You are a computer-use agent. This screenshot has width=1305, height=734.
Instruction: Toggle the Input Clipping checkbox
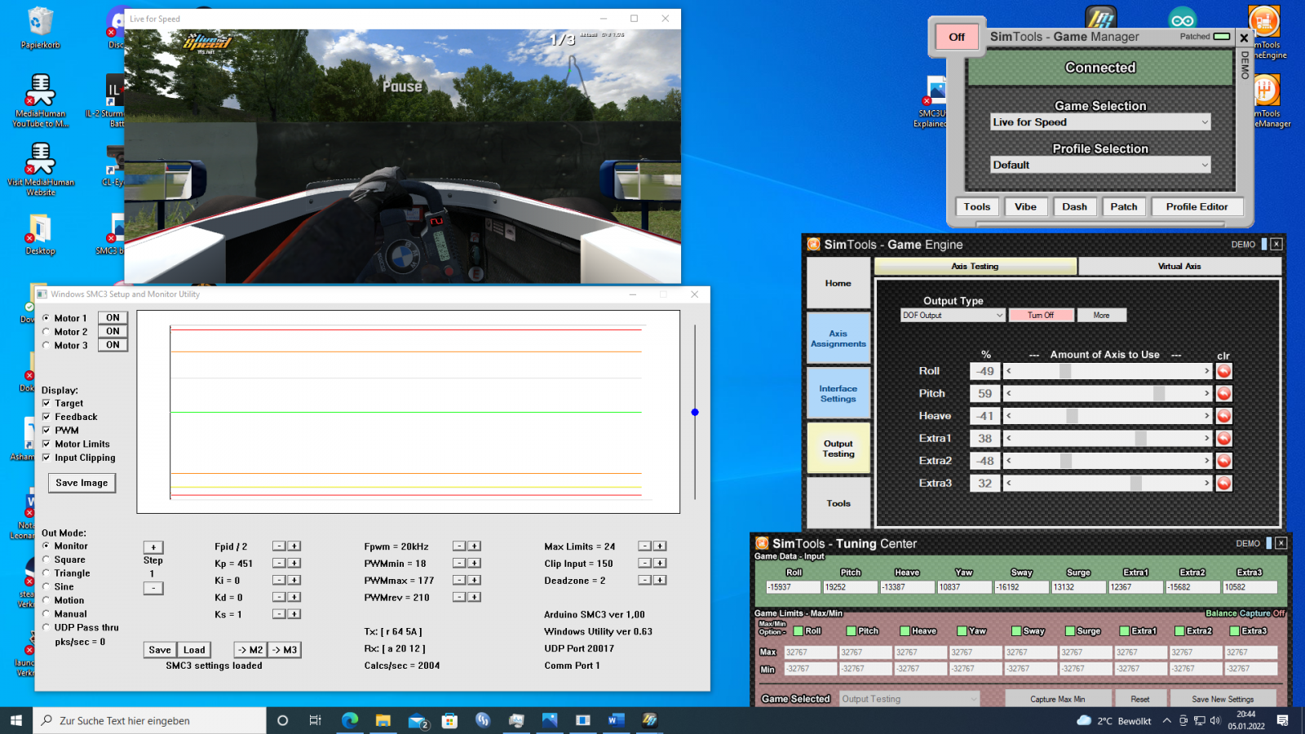[x=46, y=458]
